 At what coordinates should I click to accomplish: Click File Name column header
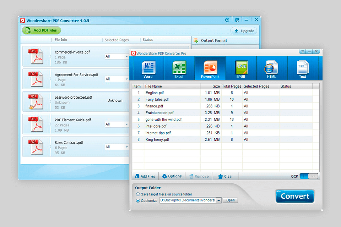pos(172,86)
